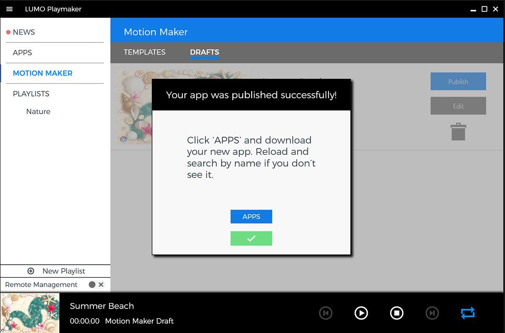Switch to the TEMPLATES tab
The width and height of the screenshot is (505, 333).
coord(144,52)
